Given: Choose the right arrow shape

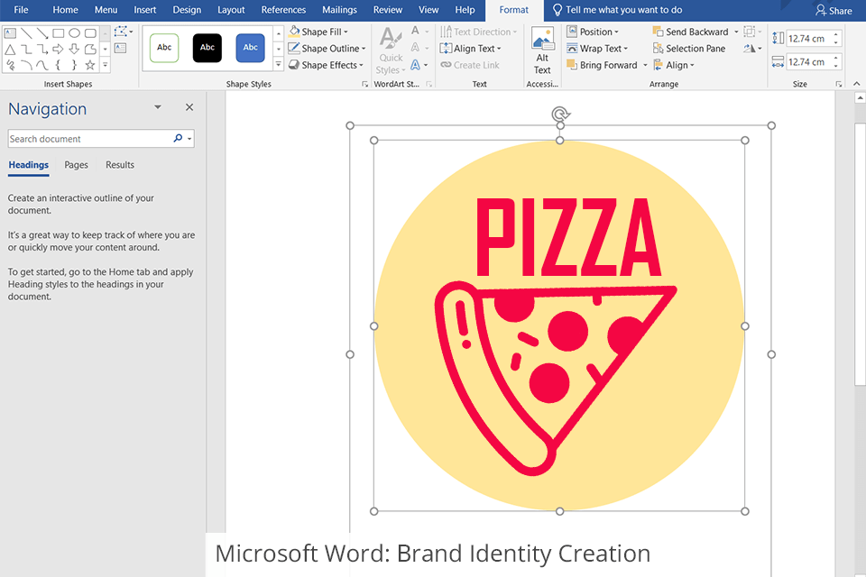Looking at the screenshot, I should (58, 49).
